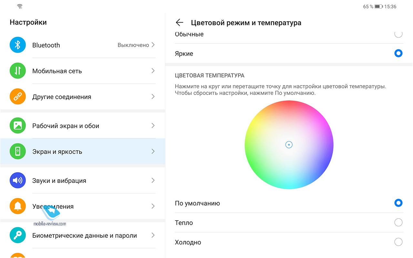This screenshot has height=258, width=413.
Task: Expand Уведомления chevron arrow
Action: (153, 206)
